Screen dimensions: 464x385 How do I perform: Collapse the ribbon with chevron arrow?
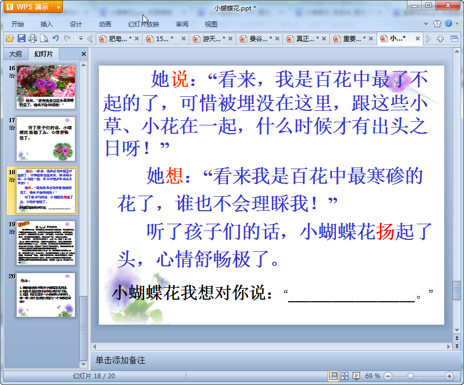coord(426,24)
